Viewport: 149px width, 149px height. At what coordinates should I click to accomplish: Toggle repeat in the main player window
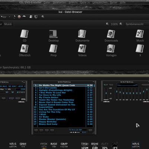(x=18, y=99)
